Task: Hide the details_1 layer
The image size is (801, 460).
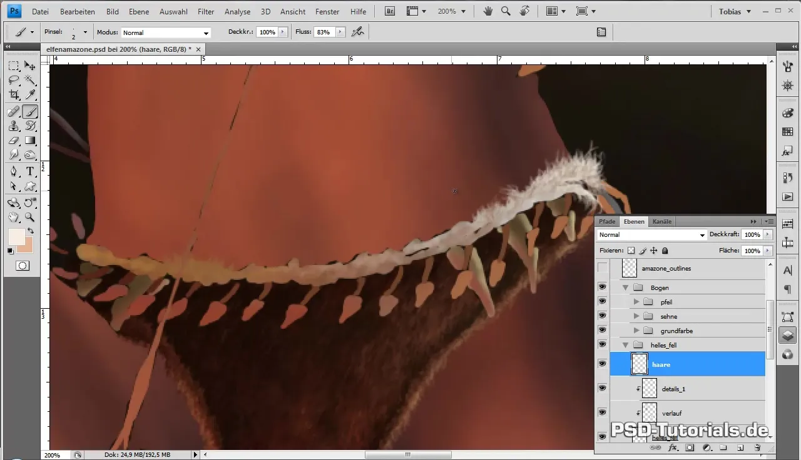Action: [x=603, y=388]
